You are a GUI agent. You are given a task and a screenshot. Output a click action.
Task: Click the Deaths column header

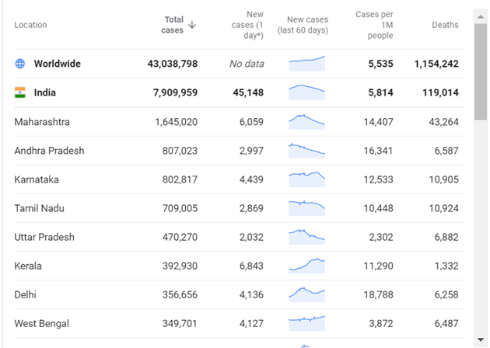point(445,25)
